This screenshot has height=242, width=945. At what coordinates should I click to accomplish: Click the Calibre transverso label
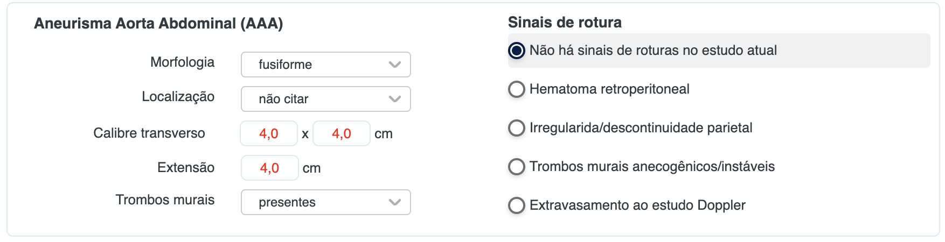pyautogui.click(x=149, y=133)
